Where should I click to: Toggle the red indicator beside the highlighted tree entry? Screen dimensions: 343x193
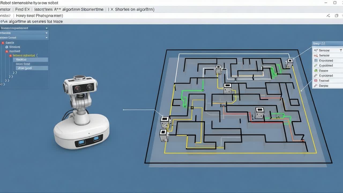[x=11, y=55]
